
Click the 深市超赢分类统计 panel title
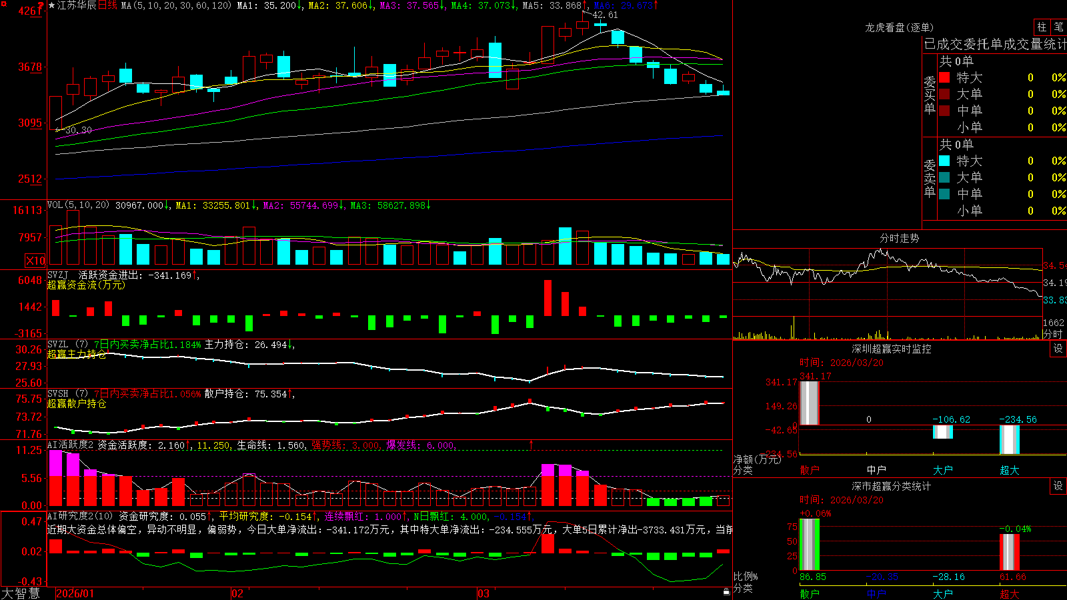point(892,486)
